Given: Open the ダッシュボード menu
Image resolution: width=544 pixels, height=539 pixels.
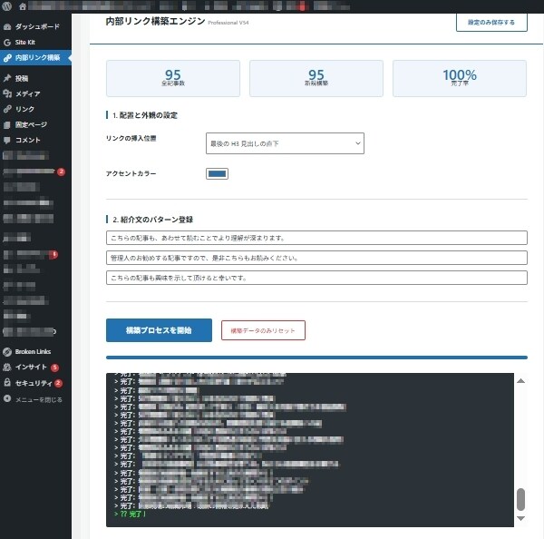Looking at the screenshot, I should (x=35, y=26).
